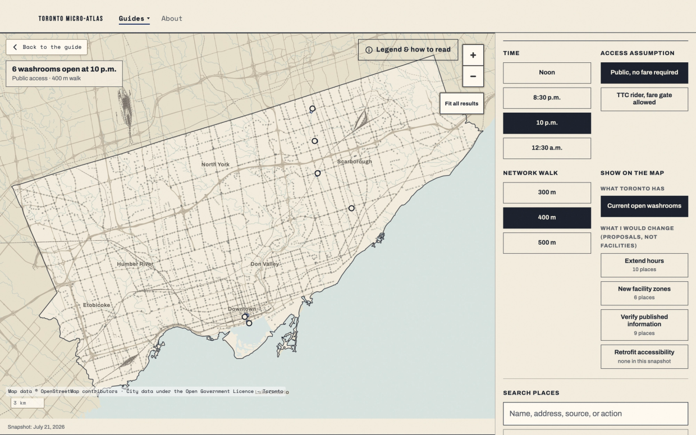
Task: Open Legend & how to read
Action: click(408, 49)
